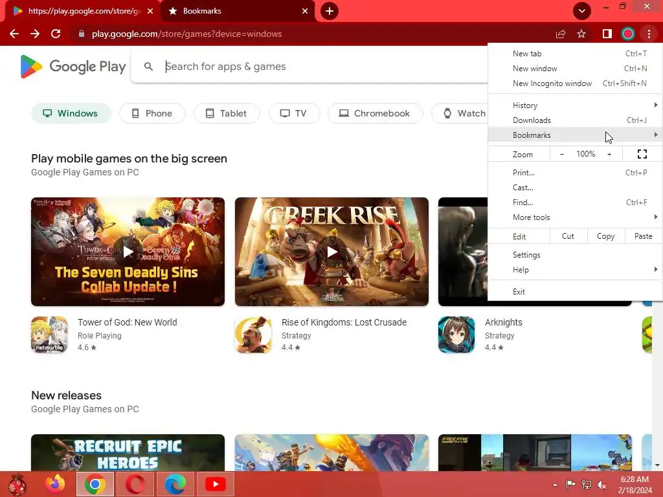Click Cut in the Edit row

[568, 236]
